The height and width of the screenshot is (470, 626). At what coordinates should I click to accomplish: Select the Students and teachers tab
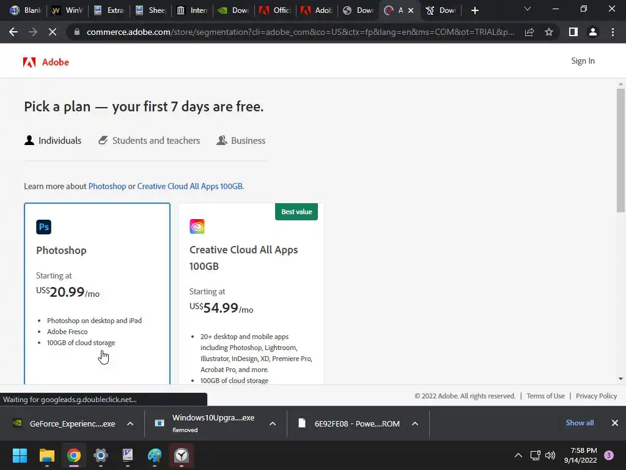149,141
